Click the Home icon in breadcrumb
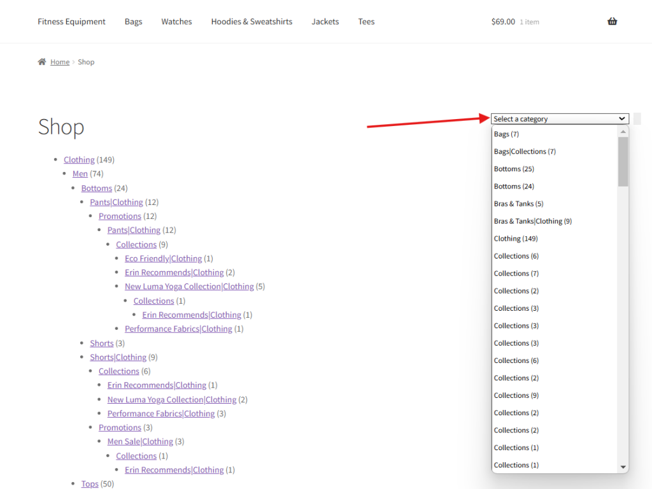The width and height of the screenshot is (652, 489). [42, 62]
